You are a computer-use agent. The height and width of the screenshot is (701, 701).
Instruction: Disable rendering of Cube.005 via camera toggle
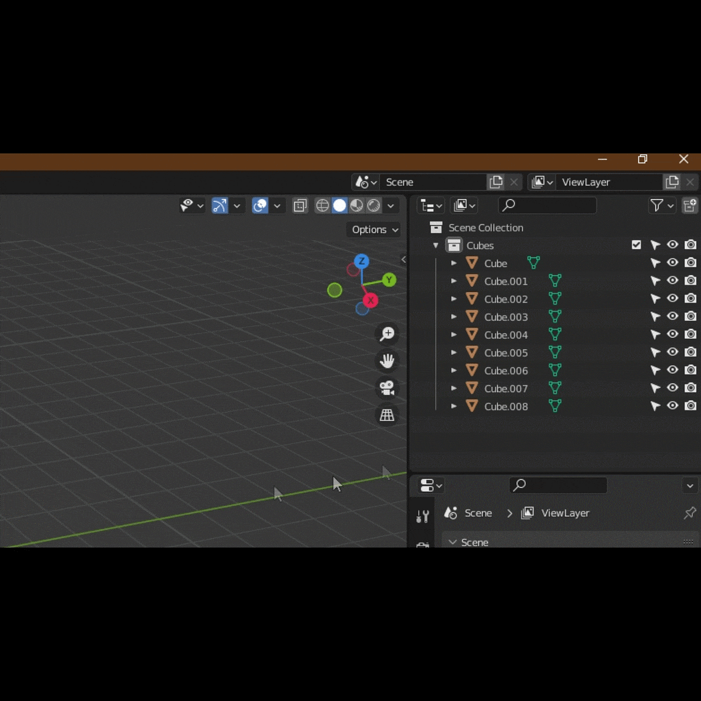point(690,352)
